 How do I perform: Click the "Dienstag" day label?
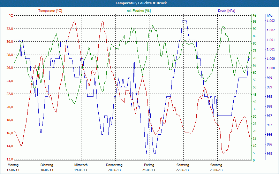pyautogui.click(x=47, y=165)
